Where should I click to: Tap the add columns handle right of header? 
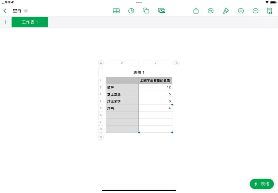(x=176, y=63)
